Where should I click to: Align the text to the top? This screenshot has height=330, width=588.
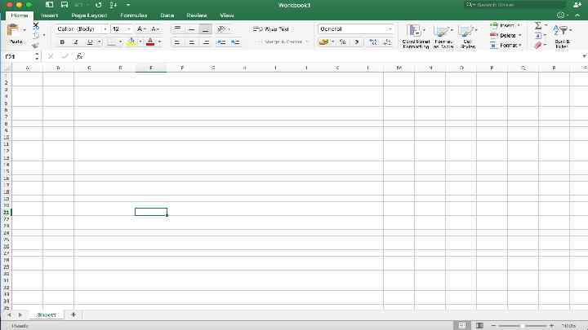[x=177, y=29]
